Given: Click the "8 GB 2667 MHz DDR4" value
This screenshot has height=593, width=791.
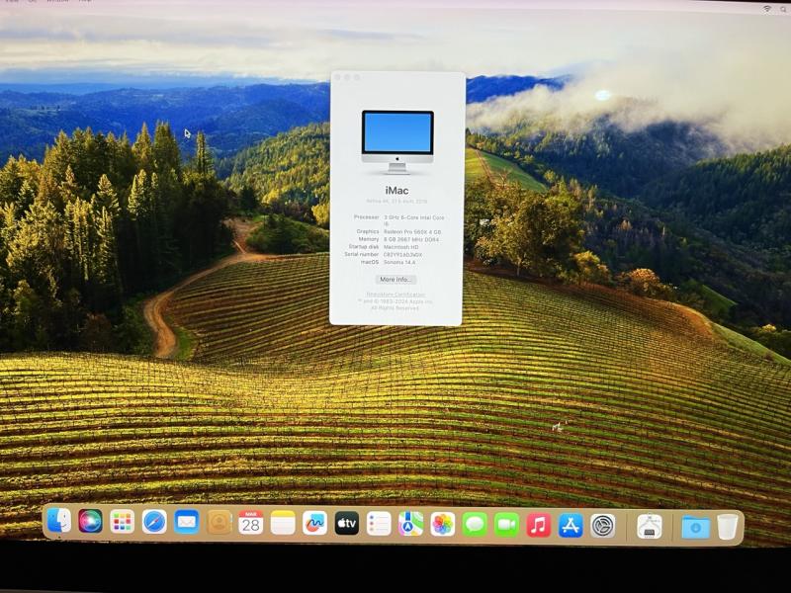Looking at the screenshot, I should 411,239.
